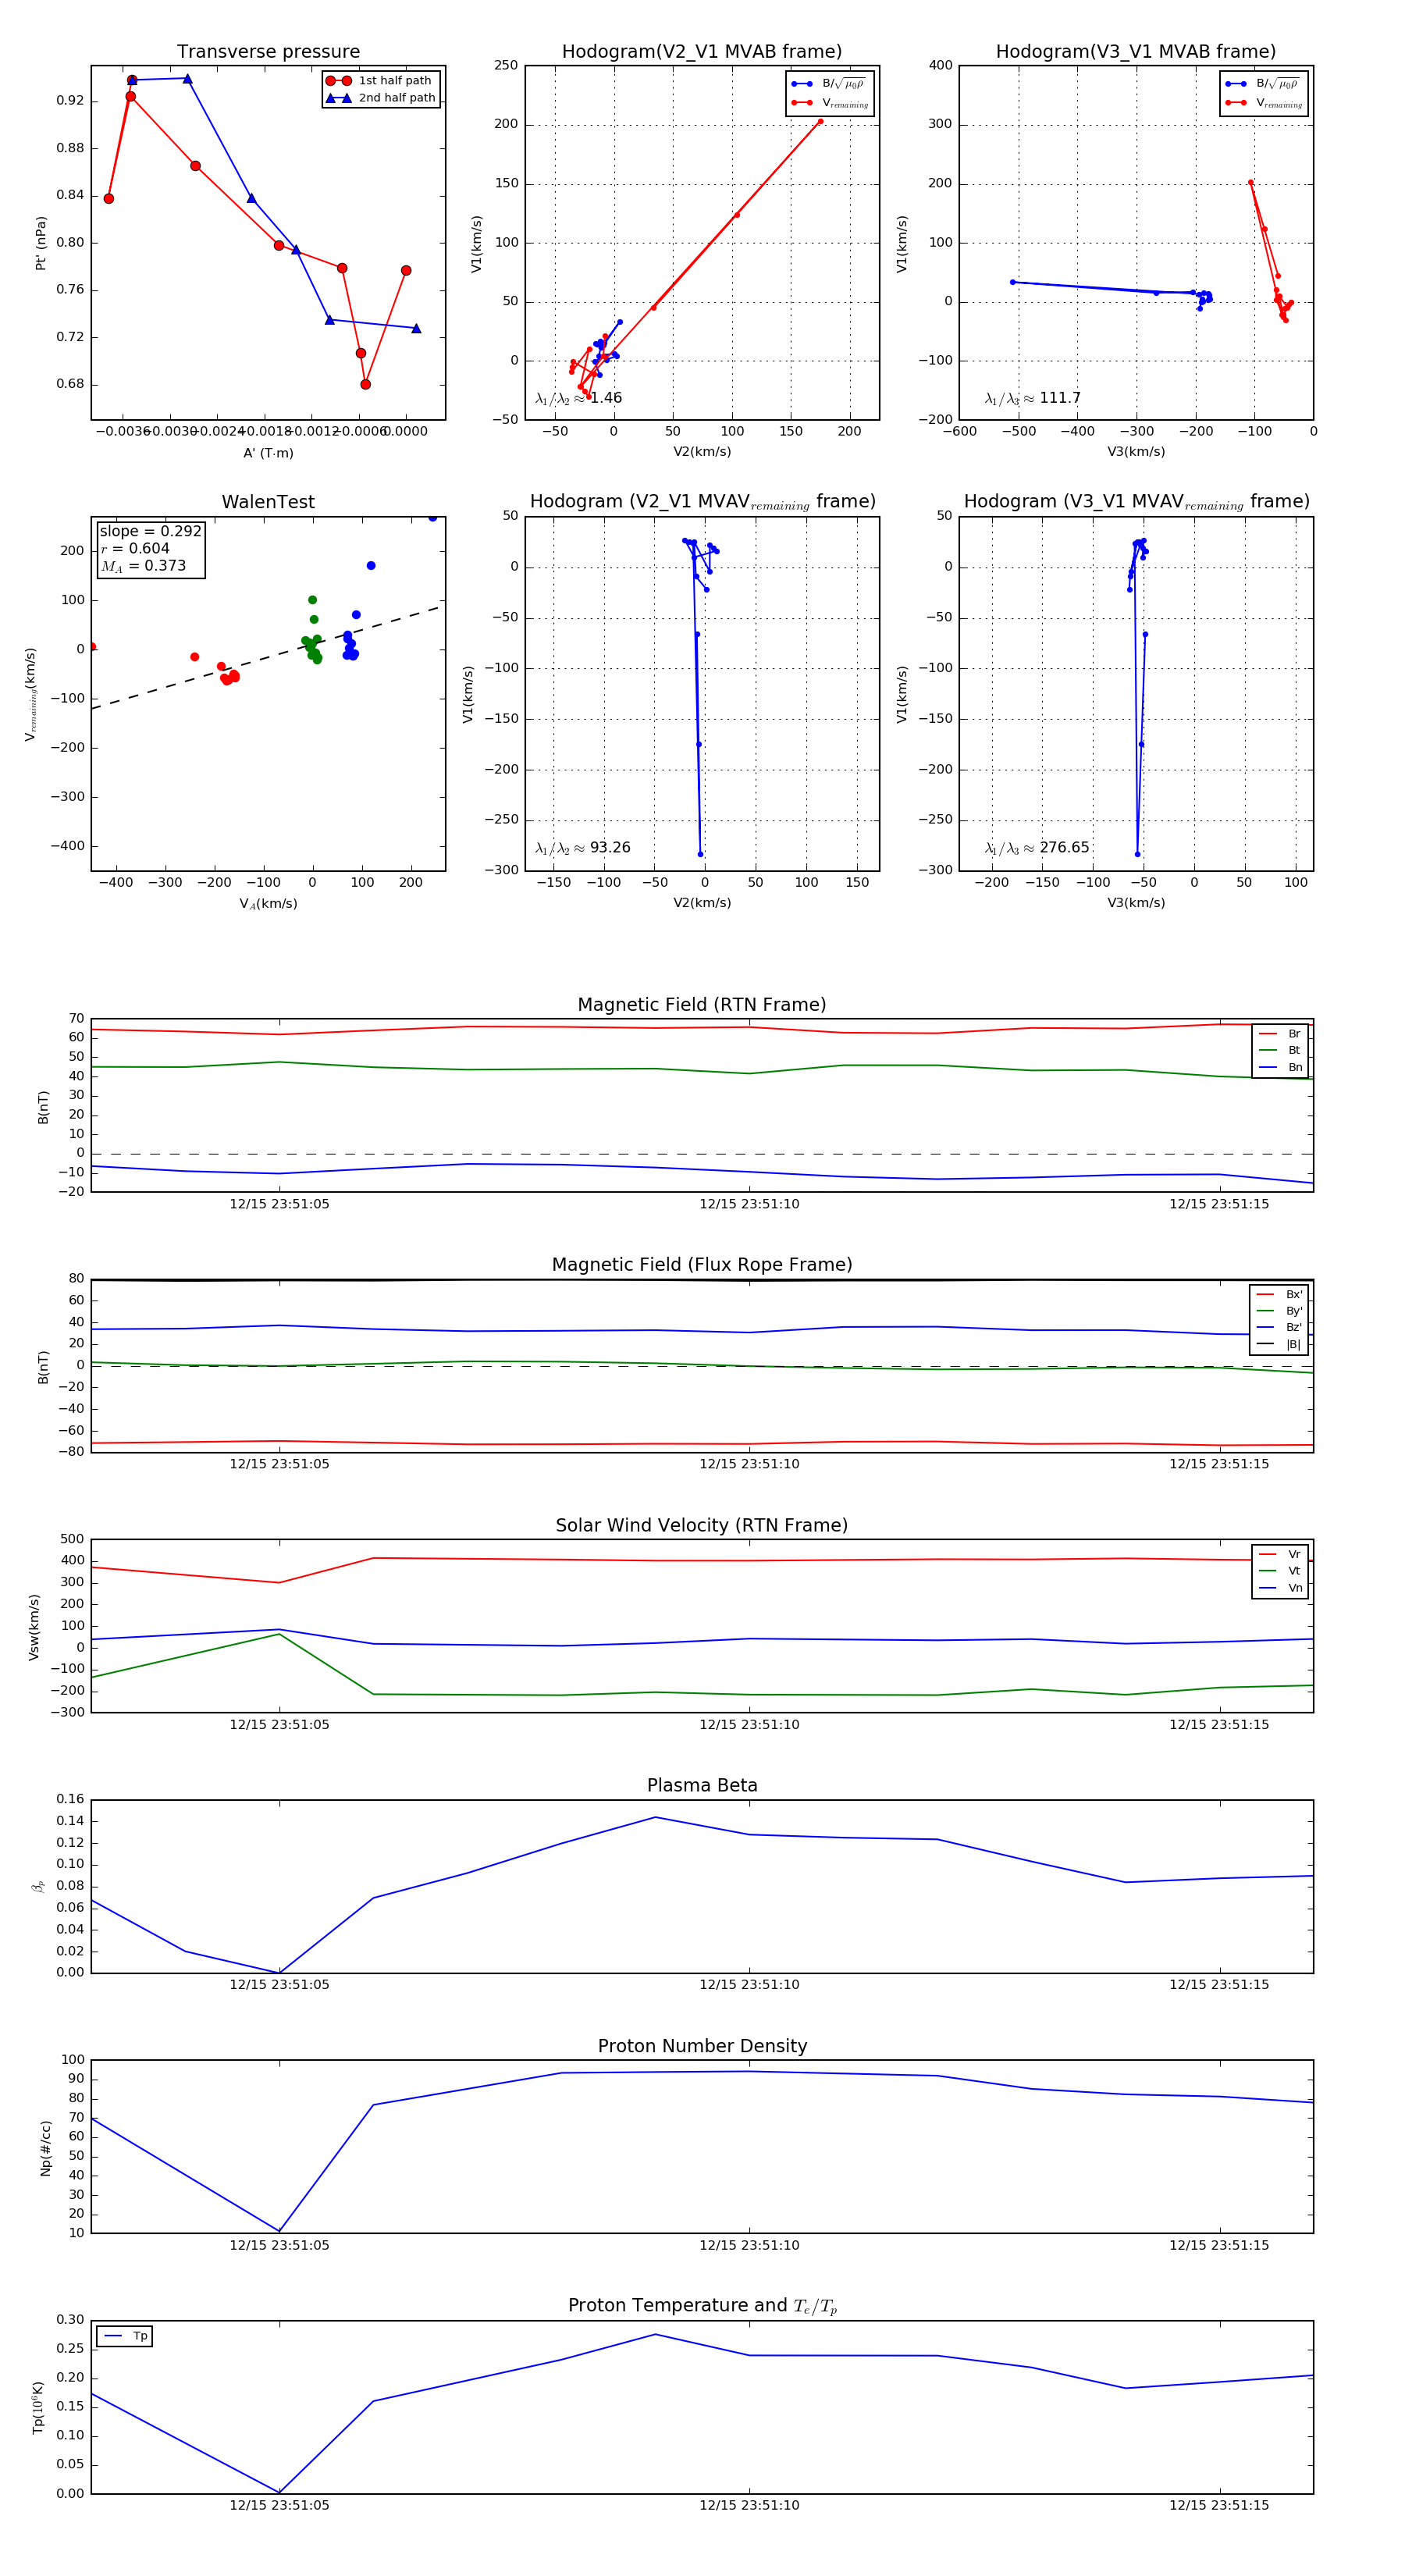Click the topmost red point in V2_V1 MVAB hodogram
Viewport: 1405px width, 2576px height.
coord(820,122)
